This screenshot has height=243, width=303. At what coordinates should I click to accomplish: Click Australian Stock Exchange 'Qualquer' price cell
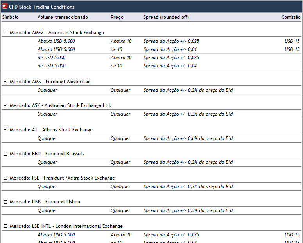(x=120, y=114)
